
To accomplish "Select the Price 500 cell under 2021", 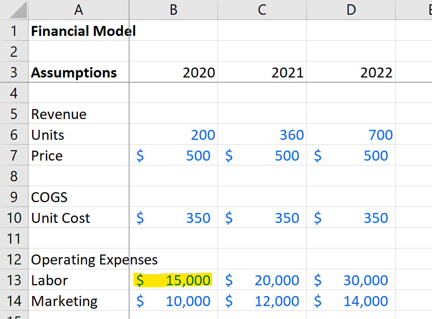I will 261,155.
